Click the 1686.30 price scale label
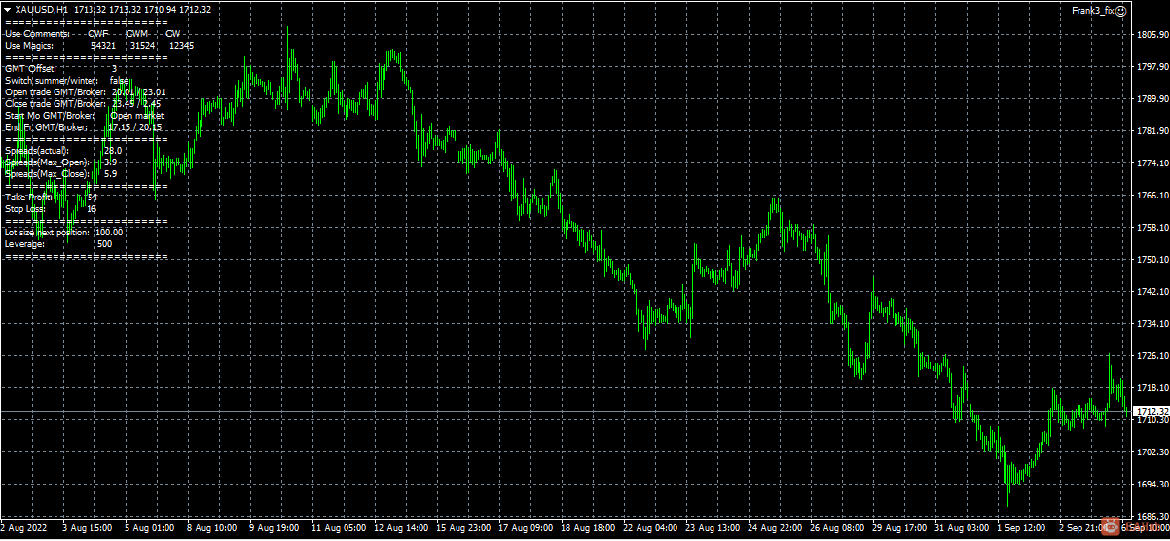1170x541 pixels. 1152,517
